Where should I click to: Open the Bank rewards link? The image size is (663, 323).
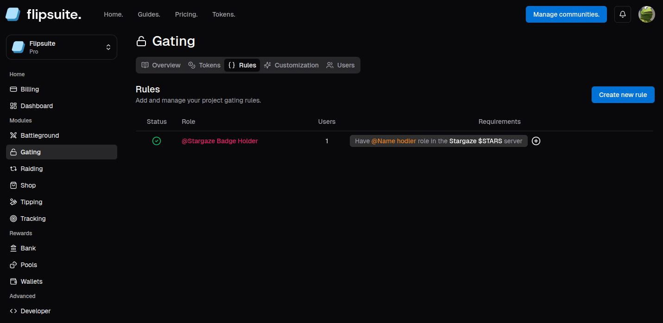pos(62,248)
